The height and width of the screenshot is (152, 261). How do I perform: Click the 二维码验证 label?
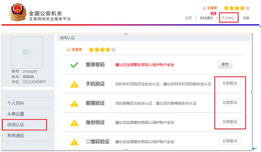[97, 142]
